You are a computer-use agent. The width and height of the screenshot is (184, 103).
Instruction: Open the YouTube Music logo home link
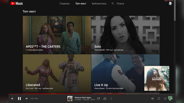click(x=17, y=4)
